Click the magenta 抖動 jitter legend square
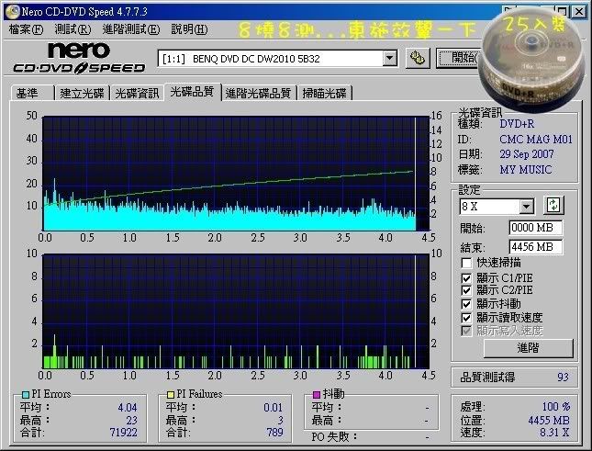This screenshot has height=451, width=592. click(x=317, y=395)
